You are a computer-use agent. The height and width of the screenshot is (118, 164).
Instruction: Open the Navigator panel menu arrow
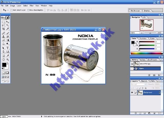click(162, 17)
